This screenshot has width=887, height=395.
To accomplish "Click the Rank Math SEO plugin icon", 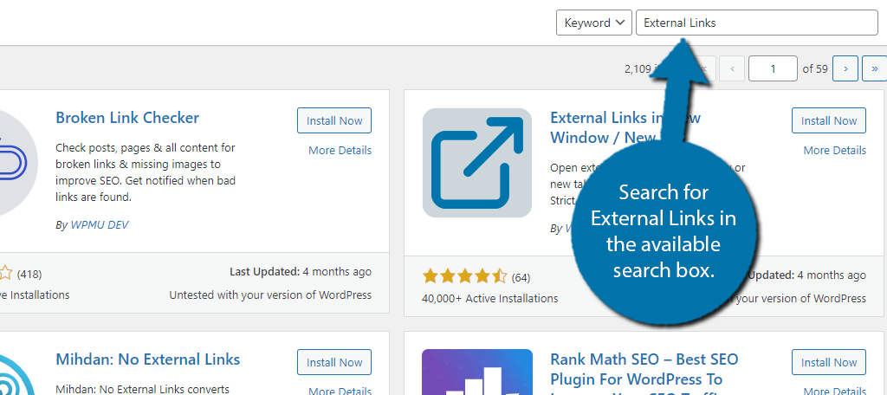I will 477,372.
